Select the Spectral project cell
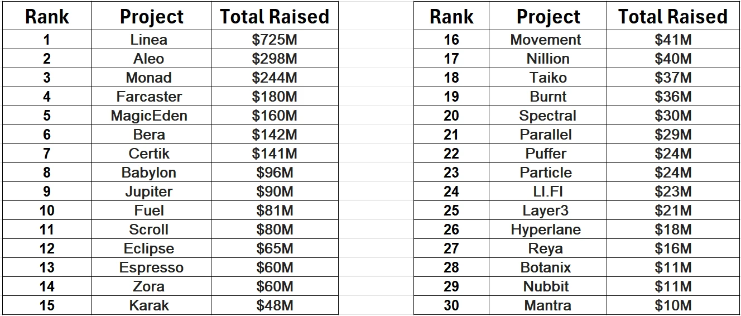The width and height of the screenshot is (741, 316). click(x=548, y=116)
